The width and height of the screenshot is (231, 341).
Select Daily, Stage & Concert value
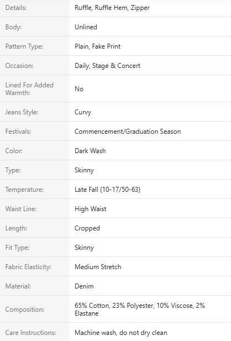(107, 66)
